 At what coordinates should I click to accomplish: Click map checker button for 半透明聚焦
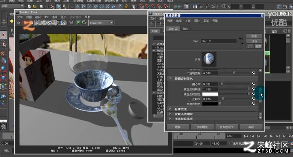coord(253,73)
